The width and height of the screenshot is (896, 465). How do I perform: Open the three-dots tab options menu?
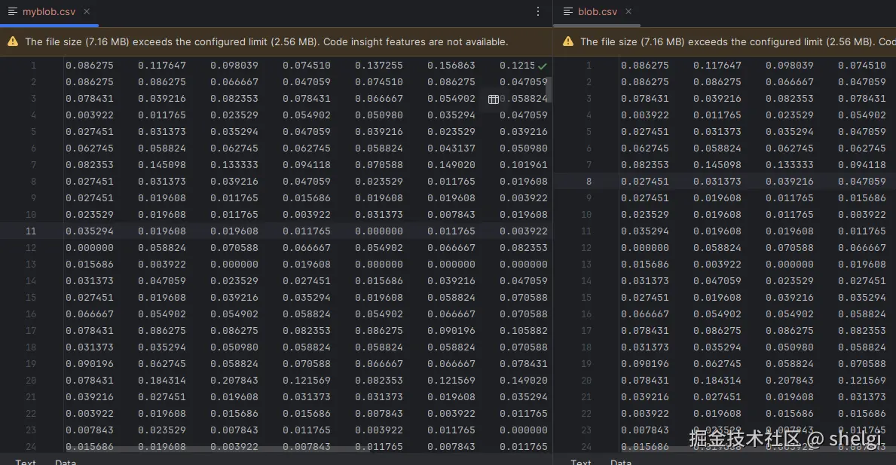pyautogui.click(x=538, y=11)
